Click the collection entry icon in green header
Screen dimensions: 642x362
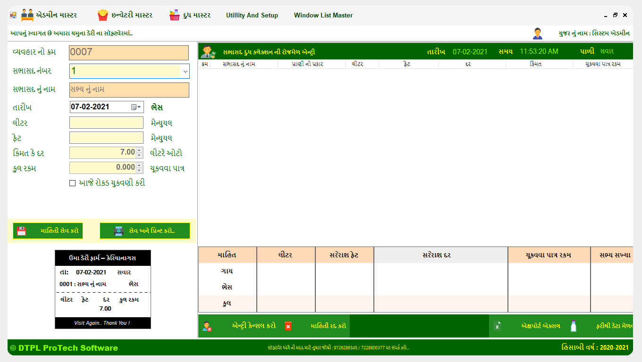pyautogui.click(x=208, y=51)
